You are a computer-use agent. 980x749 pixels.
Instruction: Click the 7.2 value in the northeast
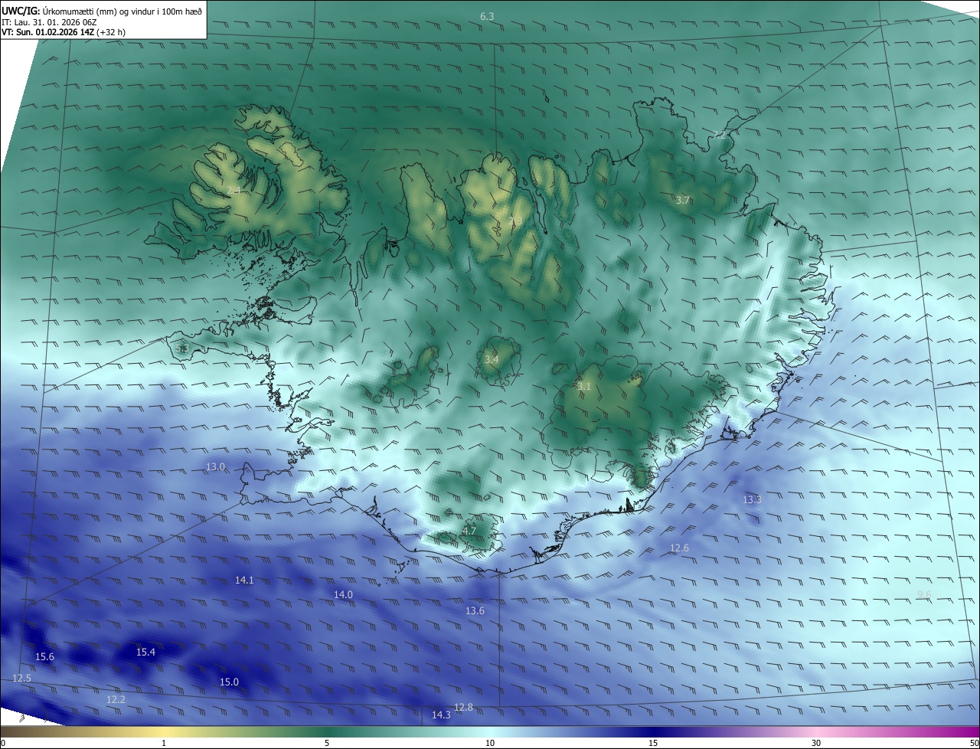tap(720, 135)
